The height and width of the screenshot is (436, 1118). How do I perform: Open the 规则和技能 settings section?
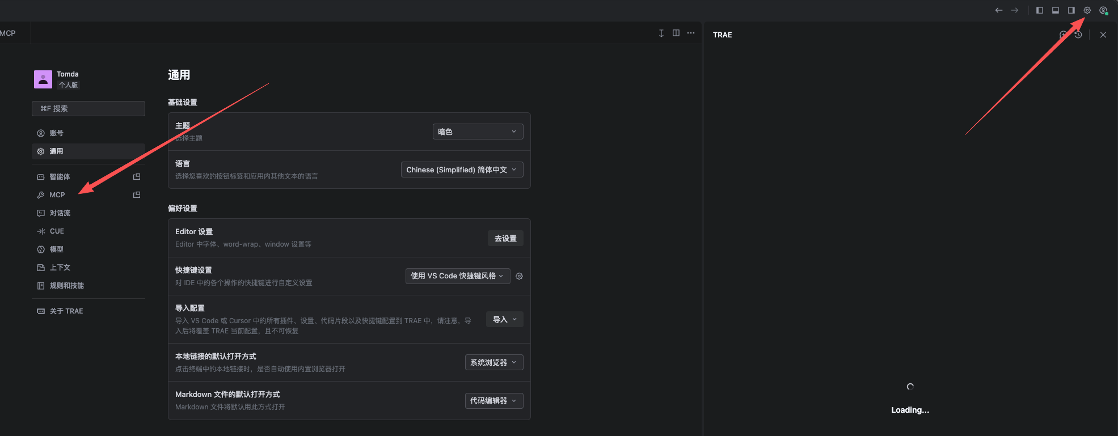(x=88, y=286)
